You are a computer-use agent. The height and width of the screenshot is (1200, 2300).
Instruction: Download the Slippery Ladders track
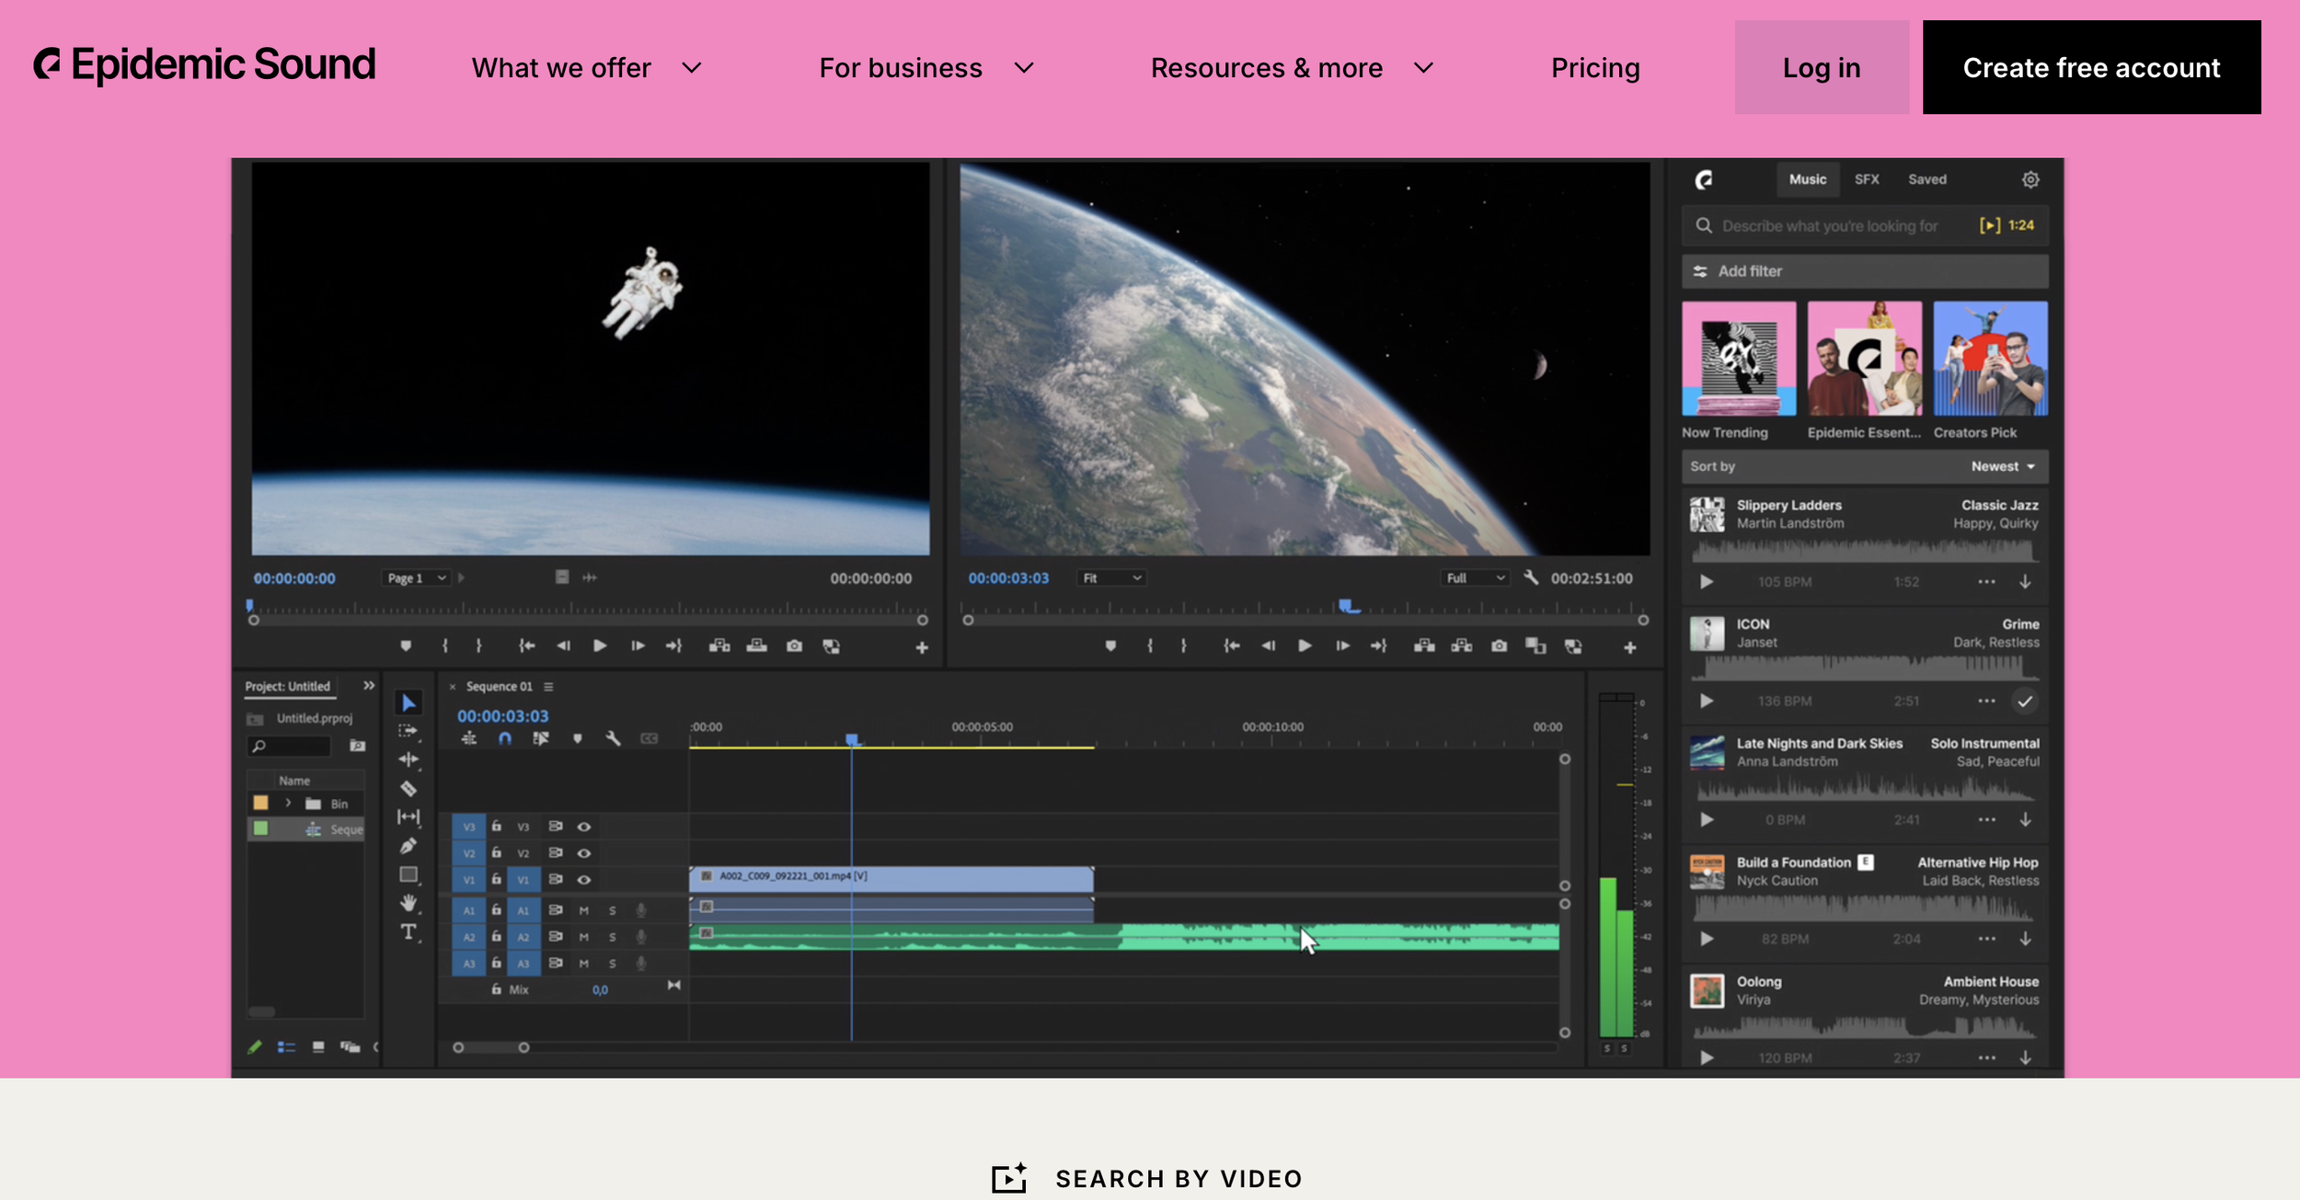2025,582
